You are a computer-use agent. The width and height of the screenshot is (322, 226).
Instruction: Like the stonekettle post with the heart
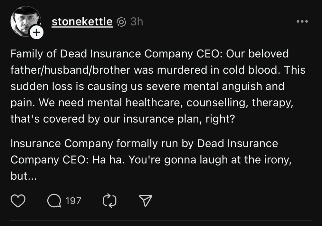18,201
